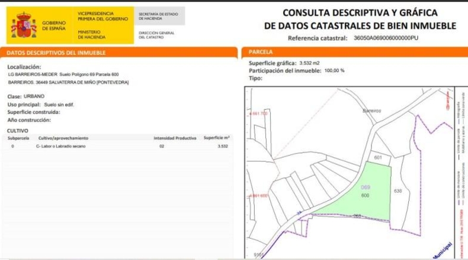The height and width of the screenshot is (260, 468).
Task: Click the '100,00 %' participation value
Action: [334, 70]
